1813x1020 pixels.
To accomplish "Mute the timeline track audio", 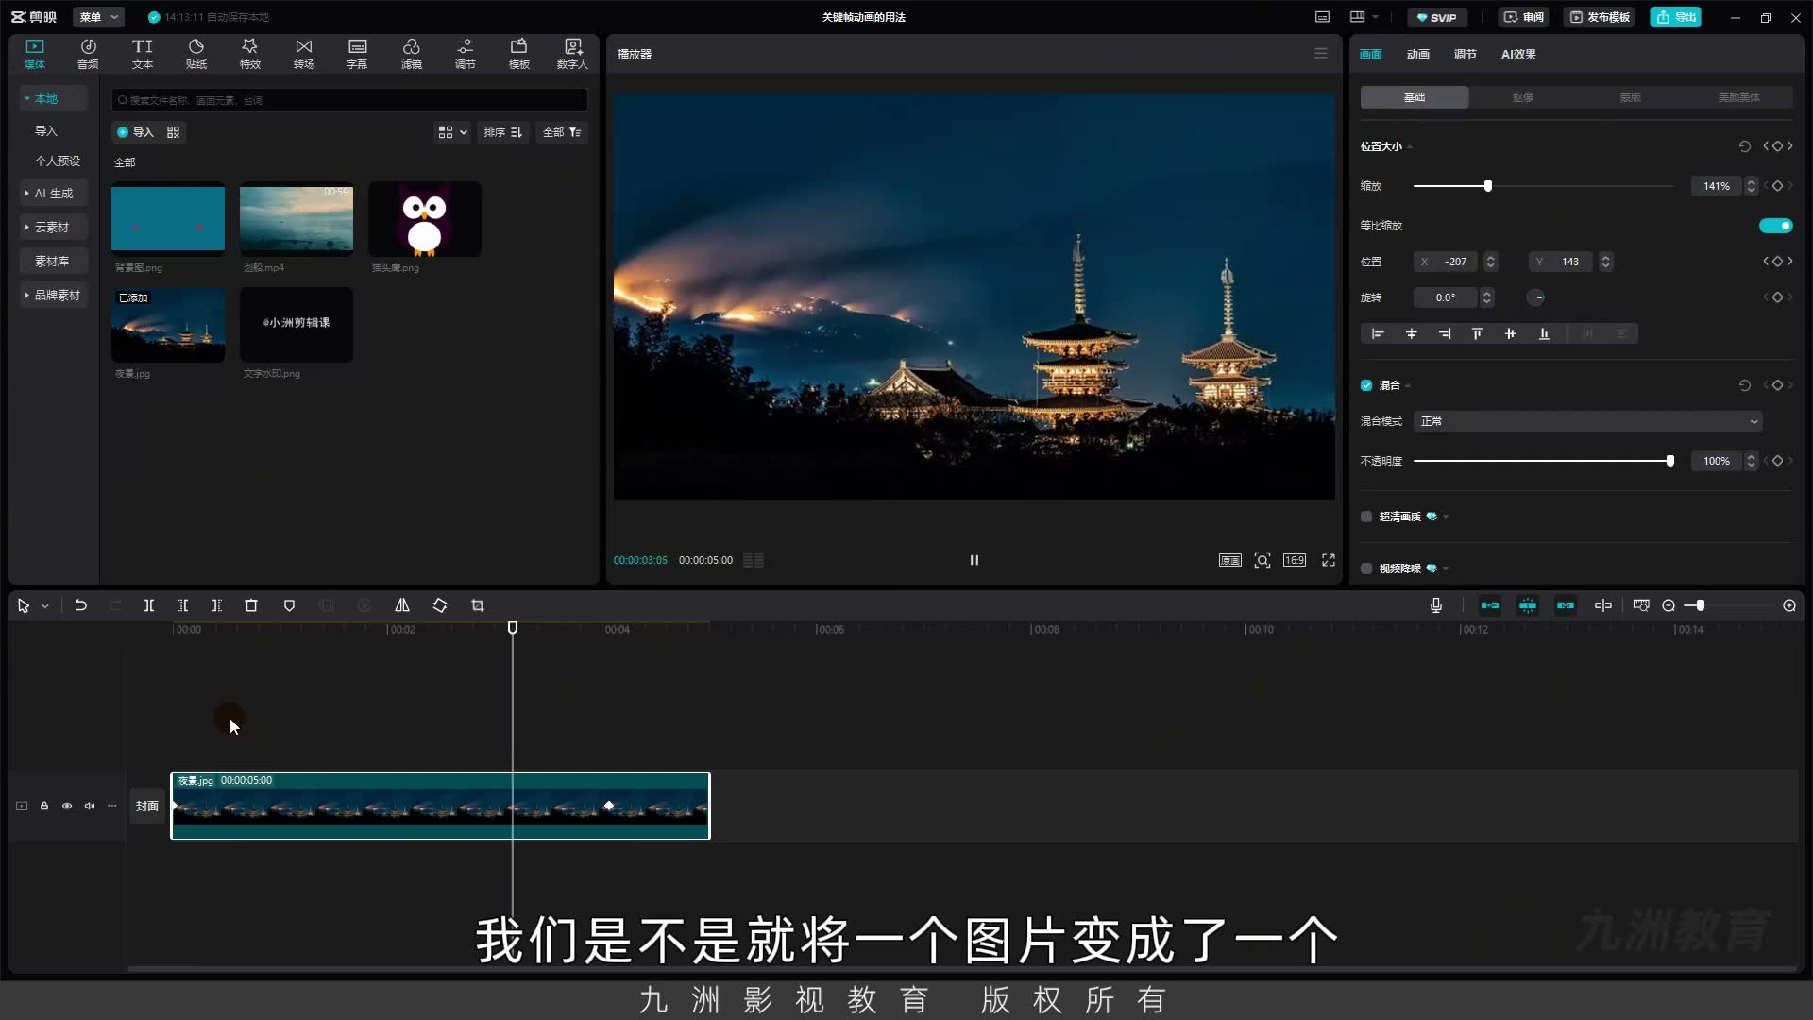I will coord(90,806).
